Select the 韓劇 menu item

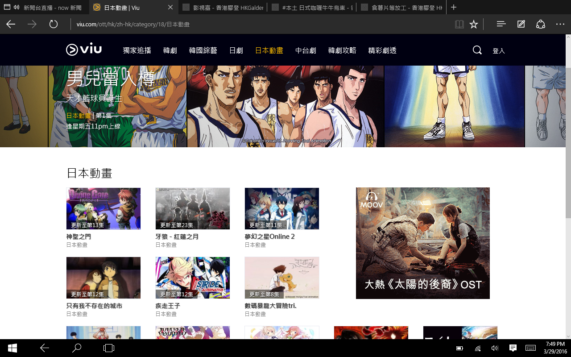click(x=170, y=50)
